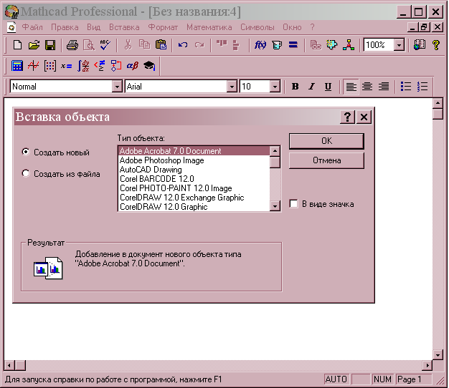Open Print Preview icon
449x388 pixels.
pyautogui.click(x=89, y=45)
